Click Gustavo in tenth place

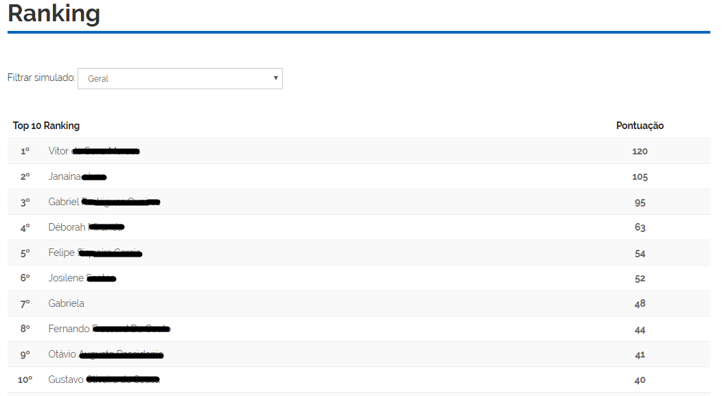tap(66, 380)
